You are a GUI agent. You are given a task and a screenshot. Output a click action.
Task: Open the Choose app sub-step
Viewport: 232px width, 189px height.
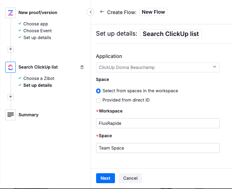36,24
